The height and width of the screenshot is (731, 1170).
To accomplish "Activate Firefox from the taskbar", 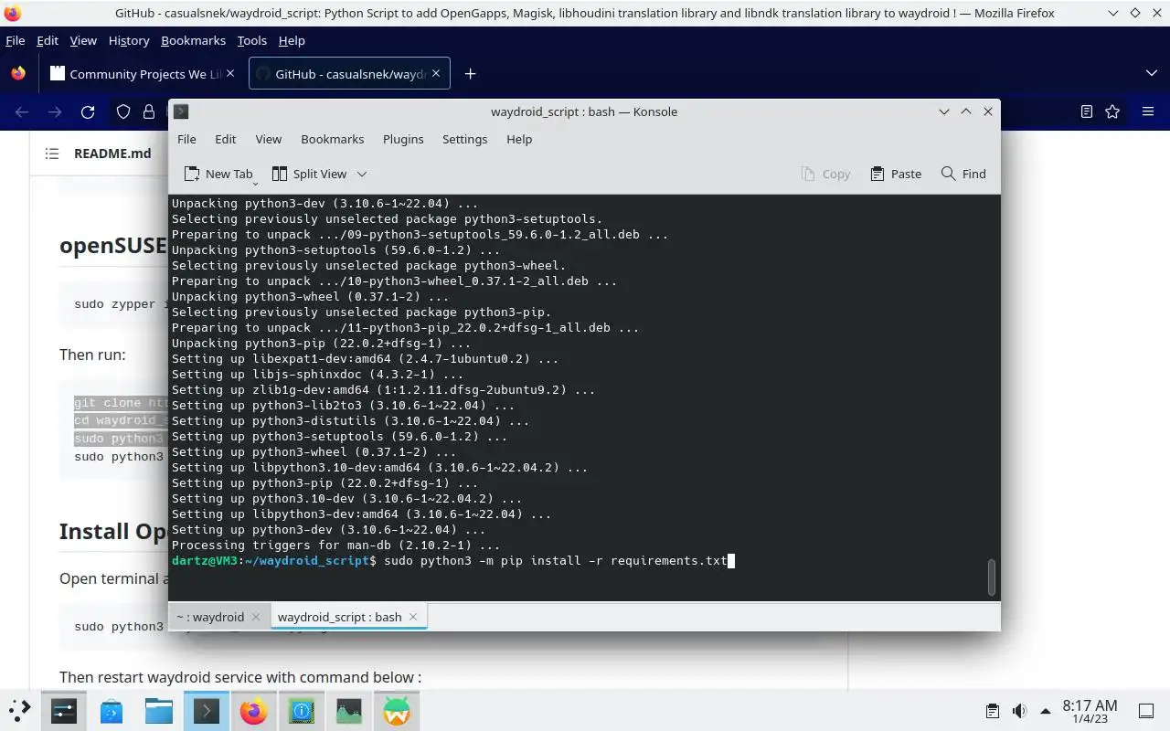I will pos(254,711).
